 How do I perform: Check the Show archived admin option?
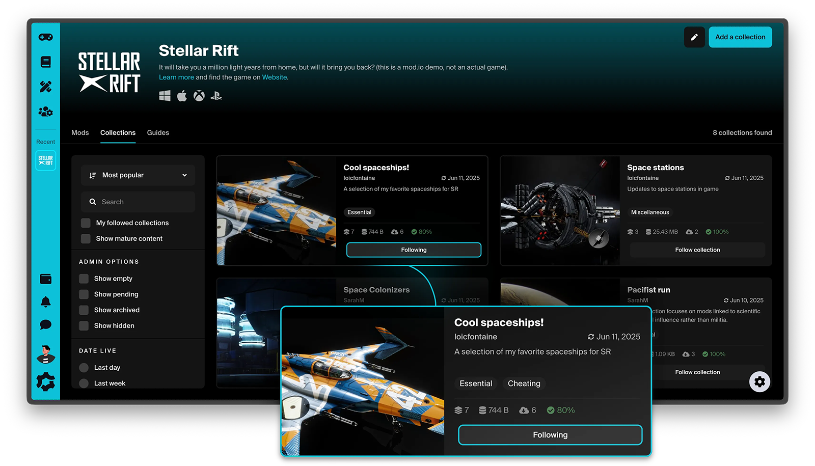tap(84, 310)
